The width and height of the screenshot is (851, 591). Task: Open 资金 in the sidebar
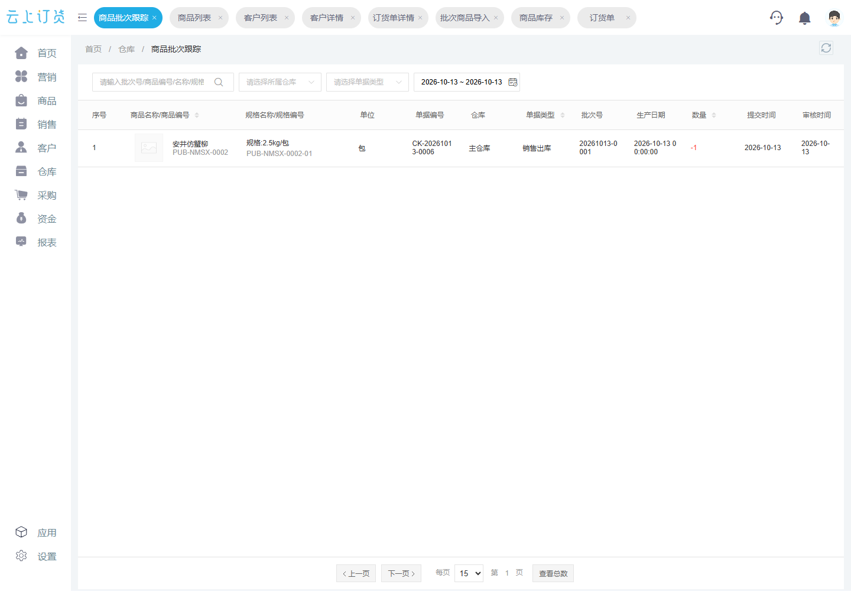coord(35,219)
